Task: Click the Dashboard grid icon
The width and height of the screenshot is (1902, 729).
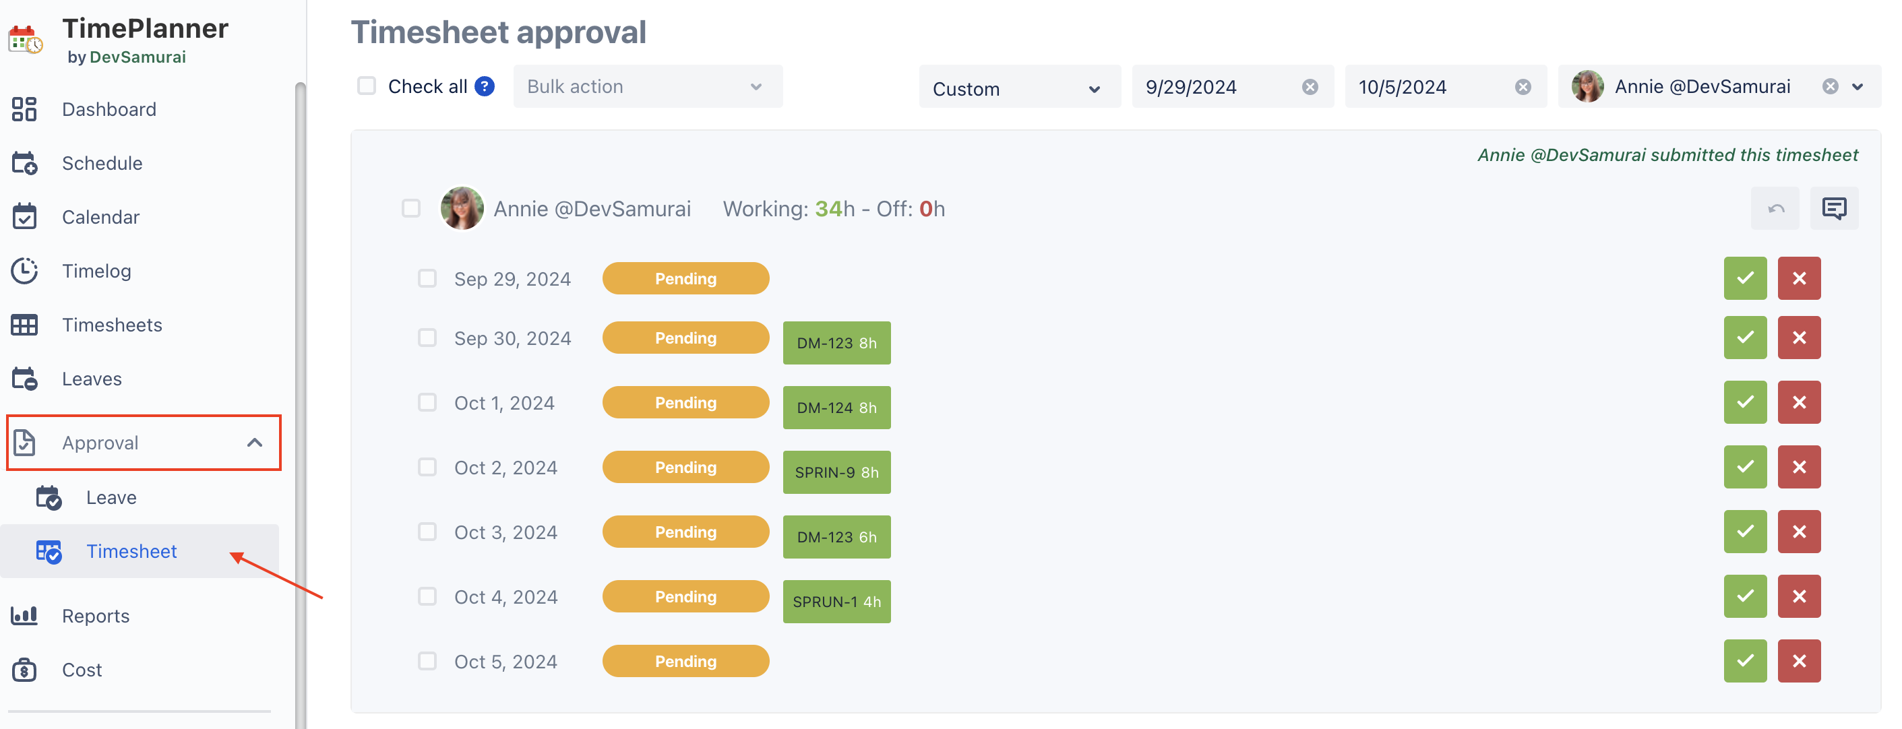Action: pos(24,109)
